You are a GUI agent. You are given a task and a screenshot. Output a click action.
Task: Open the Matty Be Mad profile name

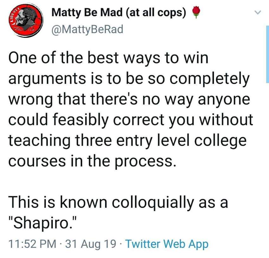coord(119,13)
